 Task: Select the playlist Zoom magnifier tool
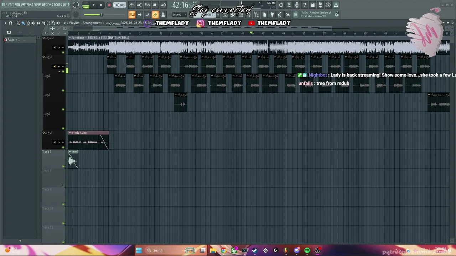(x=53, y=23)
